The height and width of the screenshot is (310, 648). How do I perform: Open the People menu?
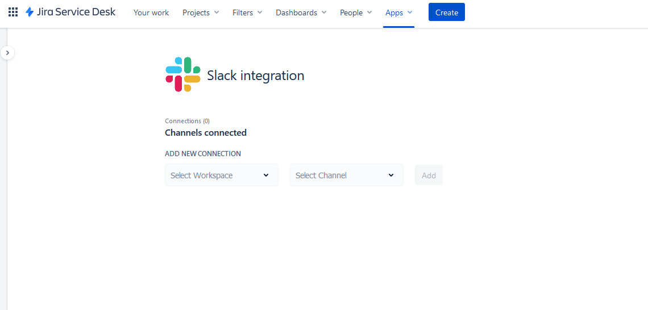(356, 13)
